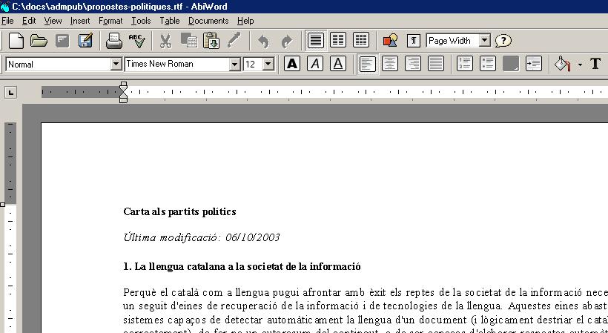Open the Format menu
608x333 pixels.
click(110, 21)
